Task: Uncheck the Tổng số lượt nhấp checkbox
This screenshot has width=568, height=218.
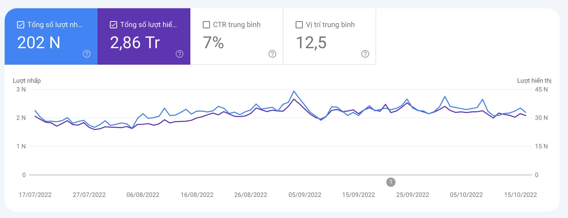Action: pyautogui.click(x=21, y=25)
